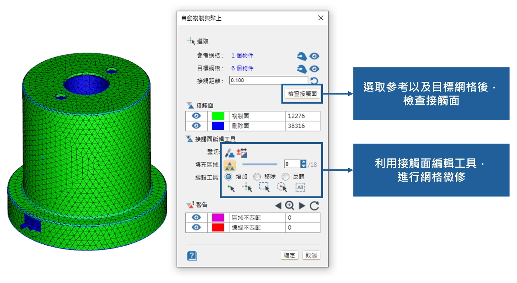Select the chisel cut (鑿切) tool icon

click(230, 153)
